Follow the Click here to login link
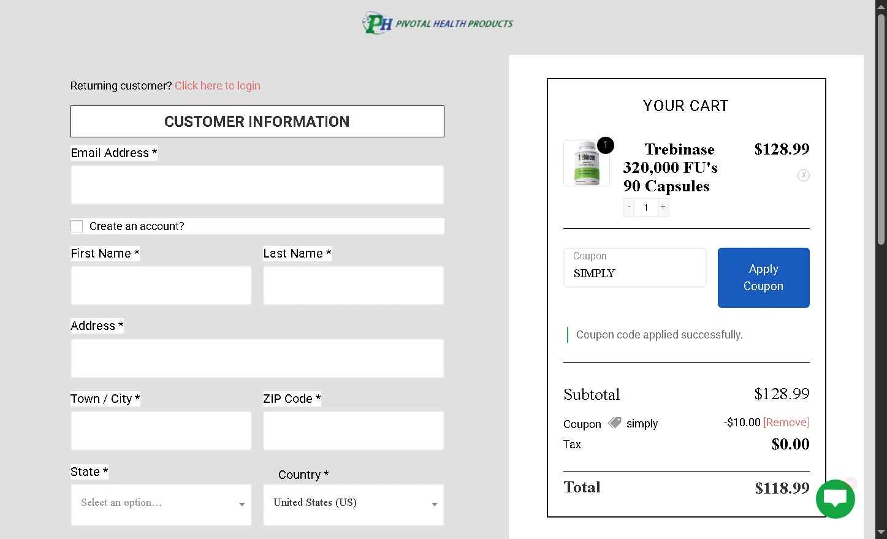Screen dimensions: 887x539 click(218, 86)
